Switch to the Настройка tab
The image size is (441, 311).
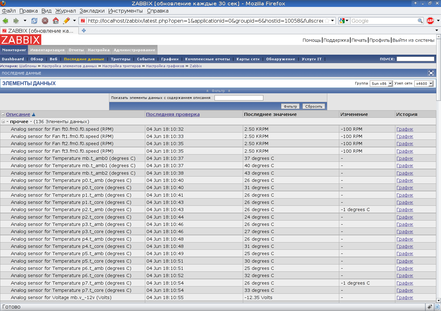[99, 50]
